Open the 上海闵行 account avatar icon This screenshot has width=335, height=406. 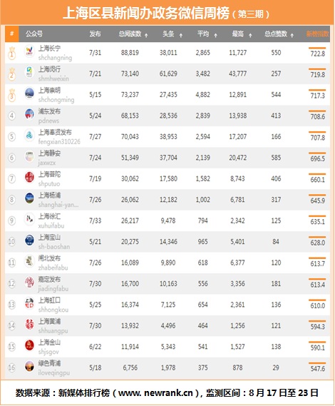pyautogui.click(x=29, y=72)
